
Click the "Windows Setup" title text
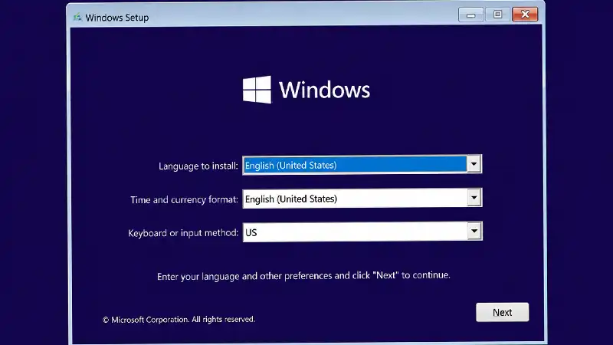click(117, 18)
